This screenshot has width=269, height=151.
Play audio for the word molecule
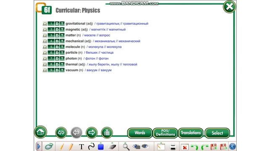pos(45,47)
